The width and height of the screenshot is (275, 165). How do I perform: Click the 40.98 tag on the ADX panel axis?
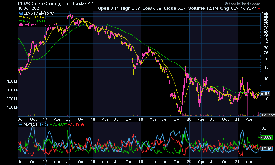point(266,138)
